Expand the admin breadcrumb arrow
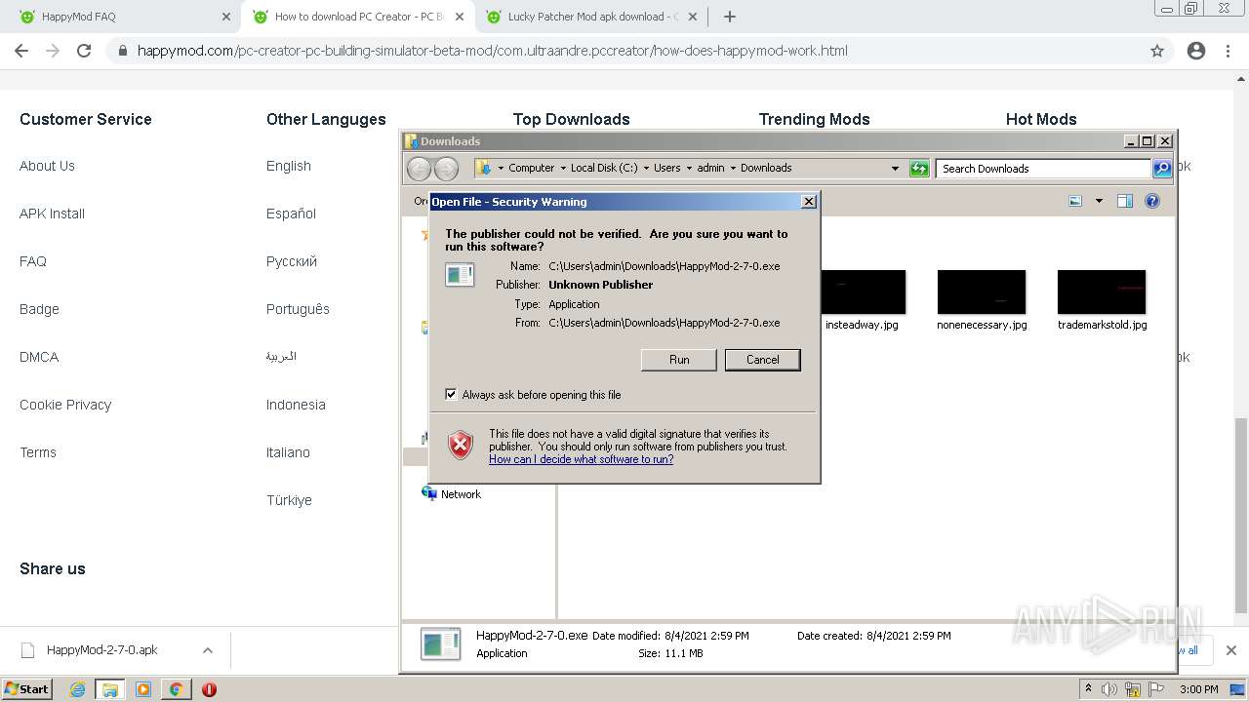The height and width of the screenshot is (702, 1249). point(733,168)
